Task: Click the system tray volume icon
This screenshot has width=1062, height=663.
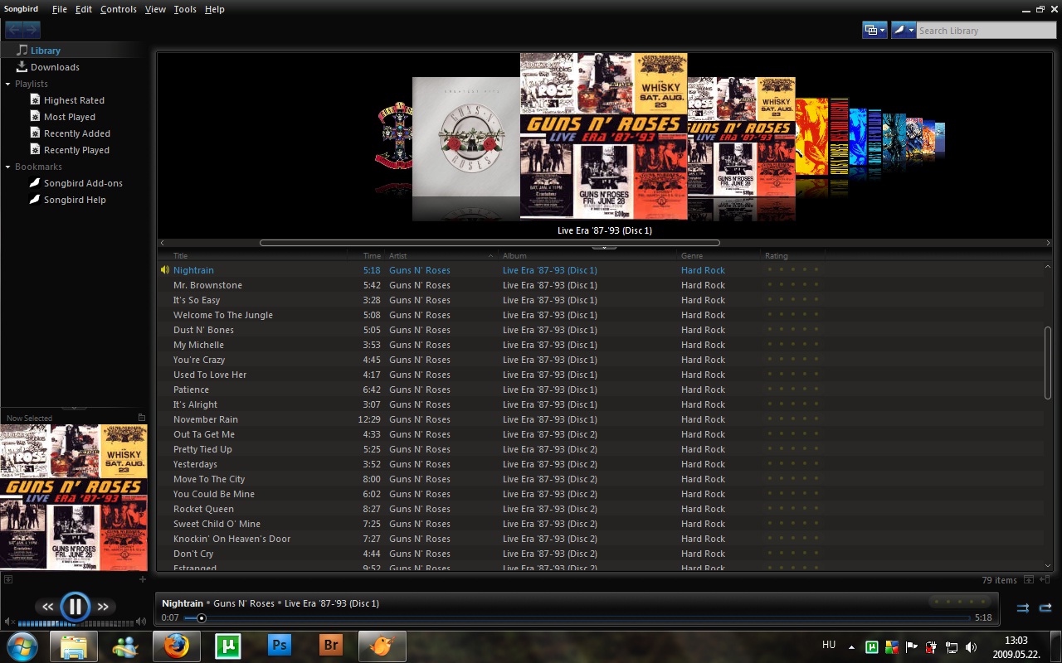Action: point(972,647)
